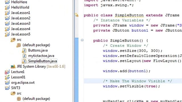The image size is (182, 102).
Task: Click the 'public SimpleButton()' constructor name
Action: [x=127, y=41]
